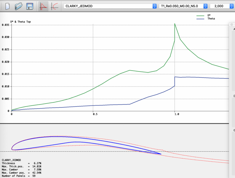Click the green D* legend line
The image size is (235, 178).
point(201,15)
